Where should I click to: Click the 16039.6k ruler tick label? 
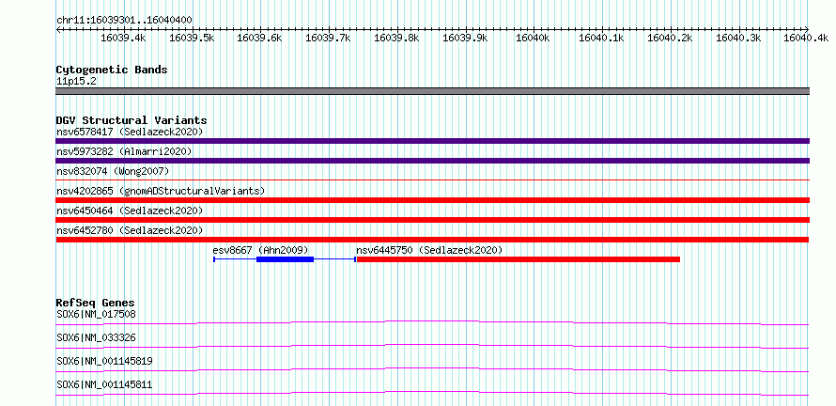pyautogui.click(x=259, y=38)
